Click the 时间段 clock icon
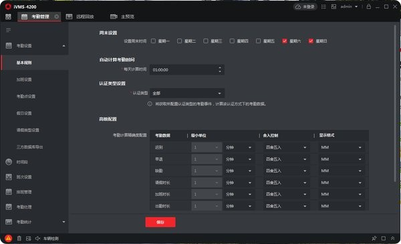The image size is (401, 244). (9, 162)
